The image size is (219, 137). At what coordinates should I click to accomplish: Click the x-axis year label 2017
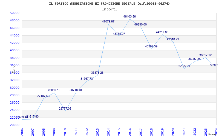click(x=141, y=132)
